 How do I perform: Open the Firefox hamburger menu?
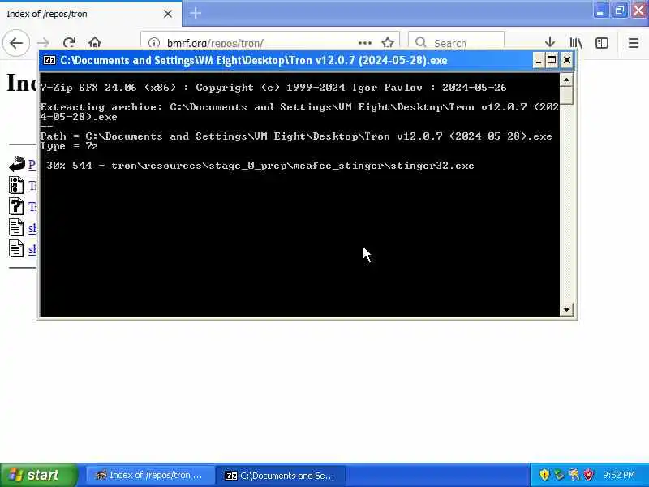pos(634,43)
